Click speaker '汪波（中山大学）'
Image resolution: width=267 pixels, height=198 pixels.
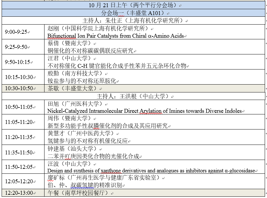click(x=70, y=164)
